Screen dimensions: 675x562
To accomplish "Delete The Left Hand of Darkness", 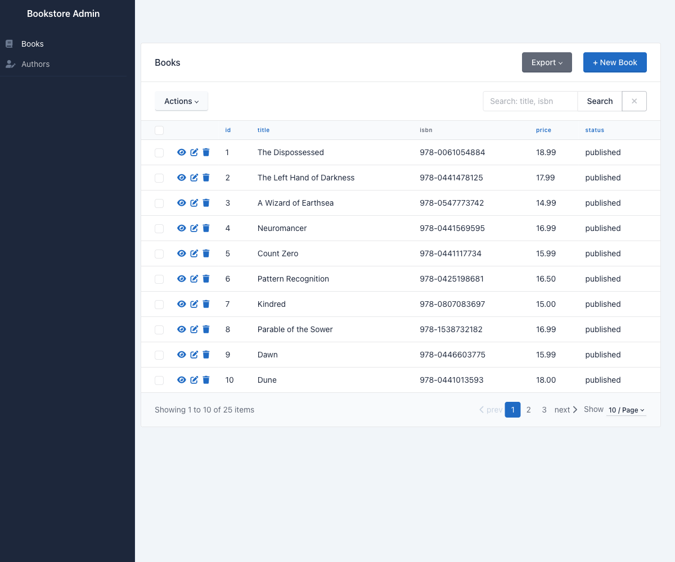I will tap(206, 178).
